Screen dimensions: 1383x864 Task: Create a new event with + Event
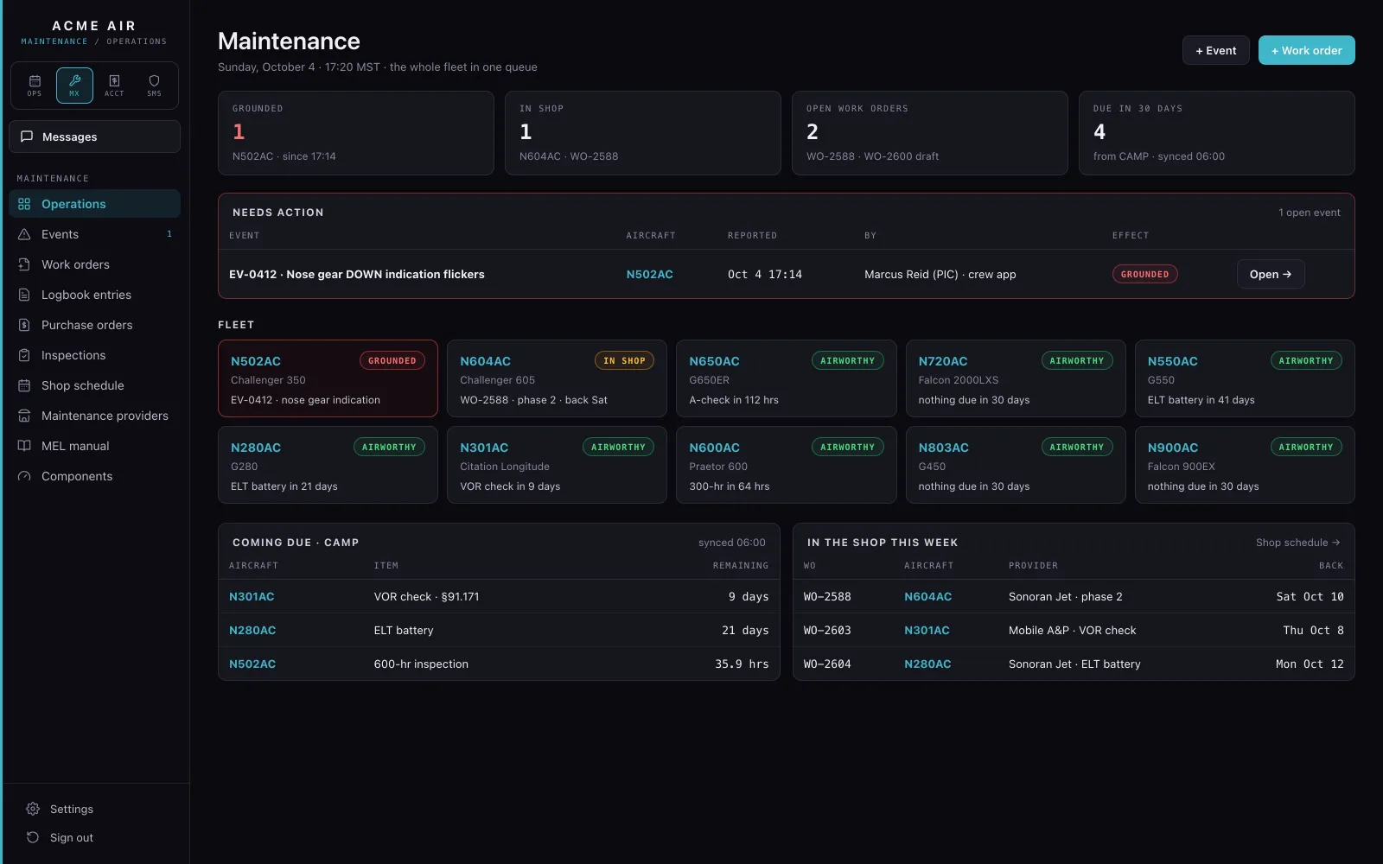point(1215,50)
